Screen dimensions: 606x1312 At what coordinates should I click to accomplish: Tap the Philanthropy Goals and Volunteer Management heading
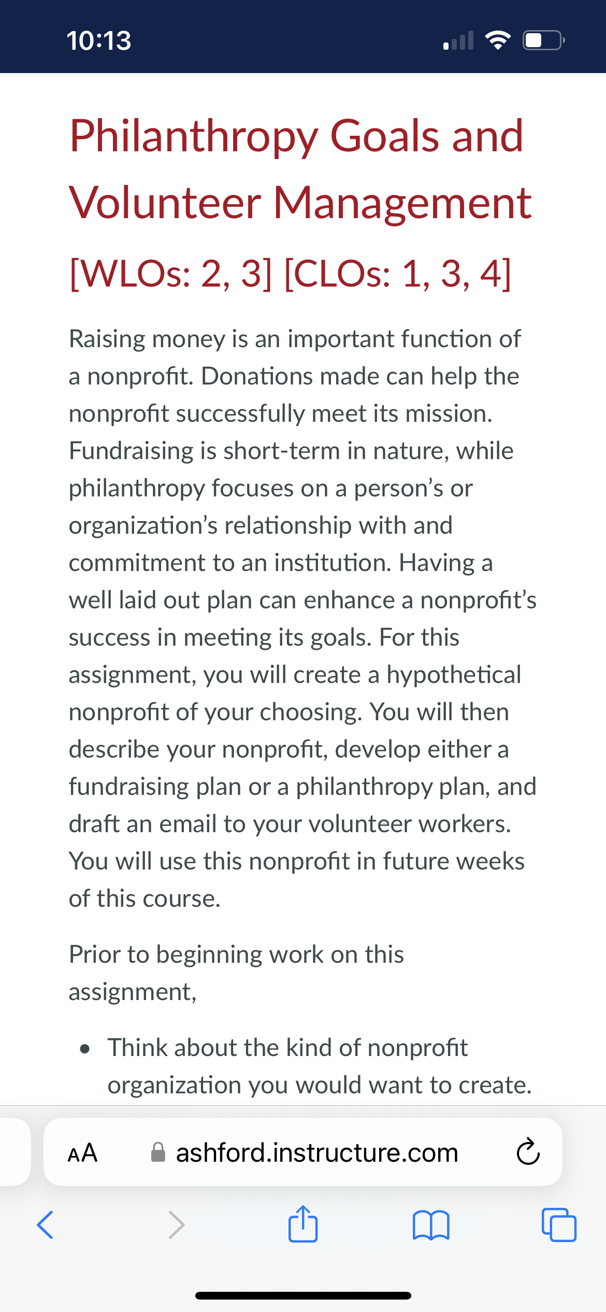click(x=300, y=168)
